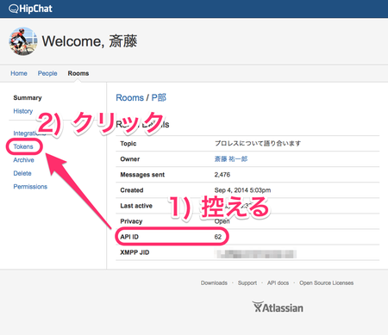Image resolution: width=388 pixels, height=335 pixels.
Task: Click the HipChat logo in header
Action: [x=30, y=9]
